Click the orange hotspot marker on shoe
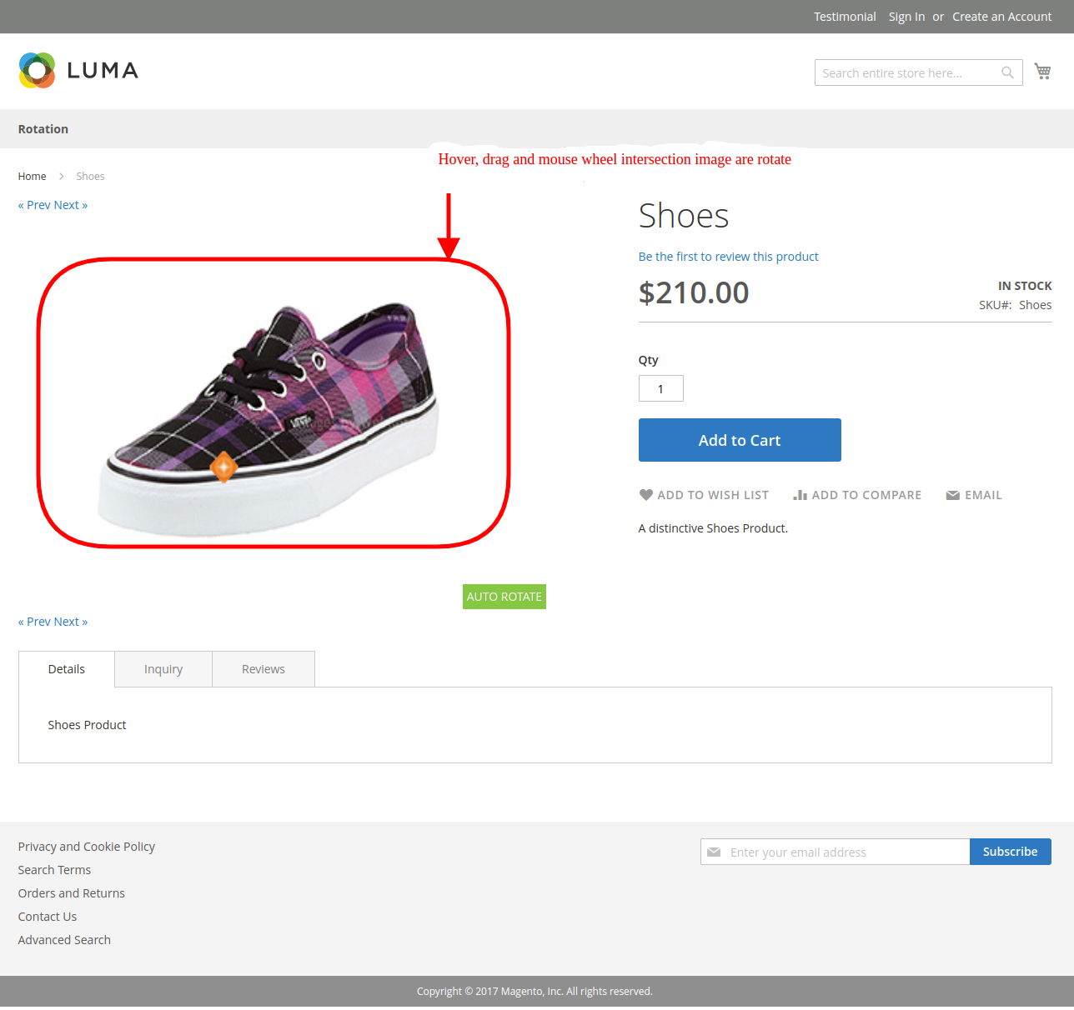The width and height of the screenshot is (1074, 1010). click(x=223, y=467)
